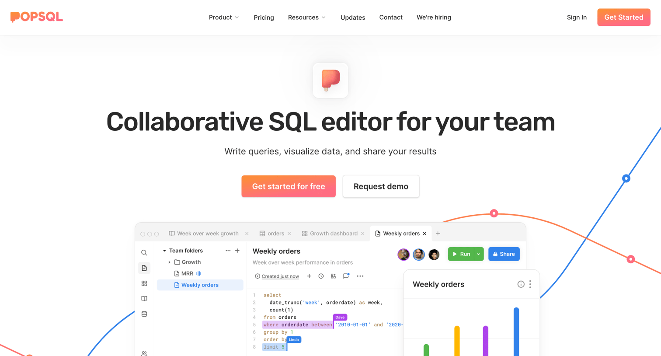
Task: Open the three-dot menu on Weekly orders chart
Action: pos(530,284)
